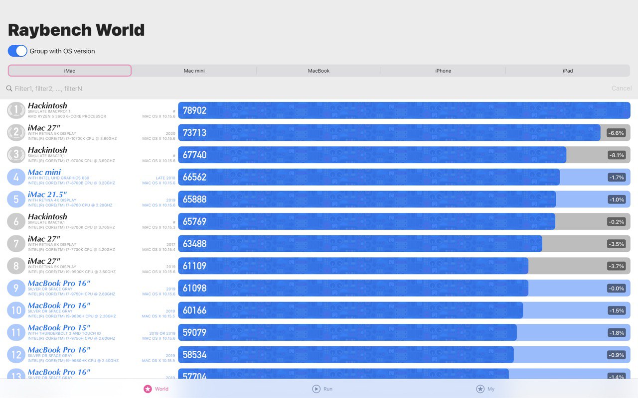Click the 61098 score value
The width and height of the screenshot is (638, 398).
coord(194,288)
